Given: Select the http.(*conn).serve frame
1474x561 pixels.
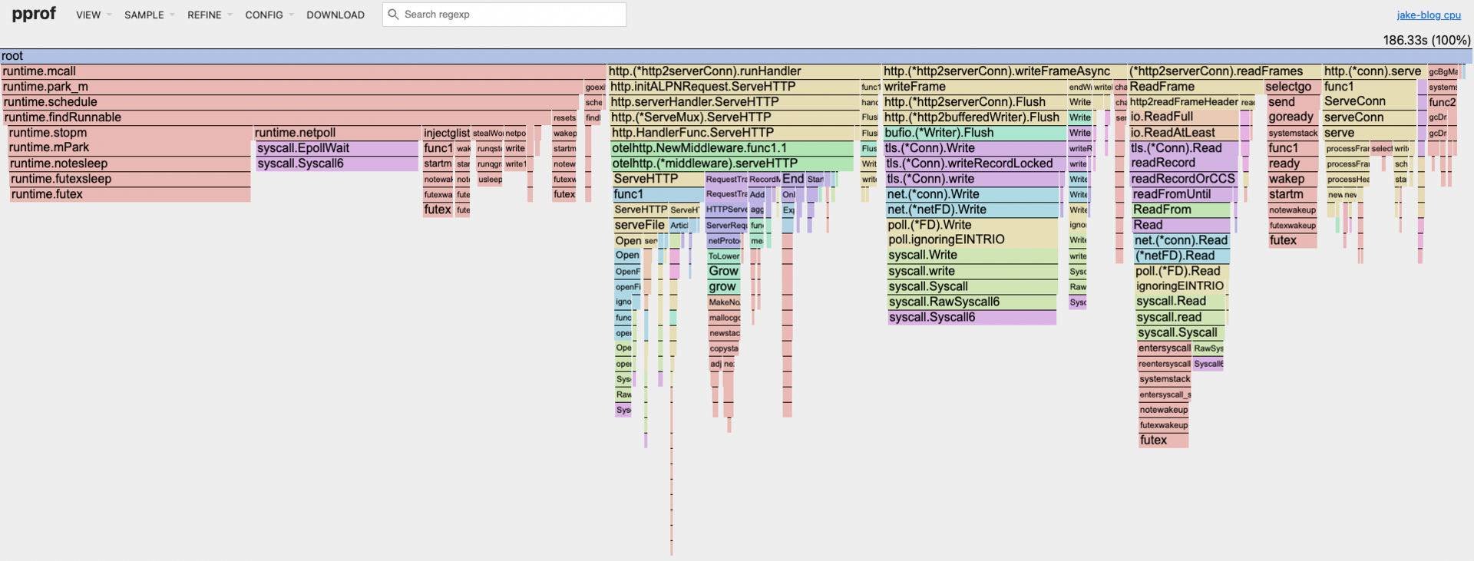Looking at the screenshot, I should tap(1373, 71).
